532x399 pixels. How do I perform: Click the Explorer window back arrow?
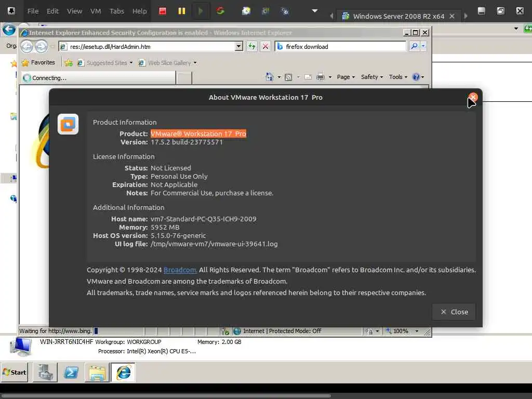coord(9,30)
